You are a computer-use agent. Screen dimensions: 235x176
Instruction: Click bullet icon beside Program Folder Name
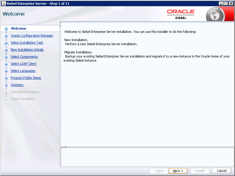[6, 78]
